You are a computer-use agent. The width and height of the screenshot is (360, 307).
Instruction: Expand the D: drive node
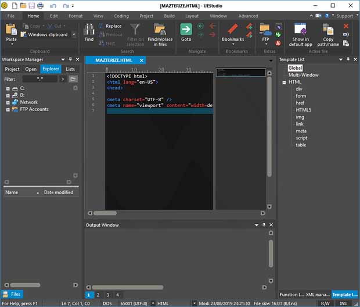[x=8, y=95]
